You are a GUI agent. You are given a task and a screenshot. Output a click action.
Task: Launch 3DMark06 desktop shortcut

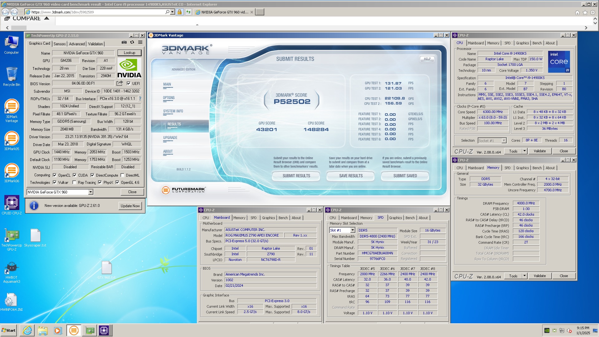tap(12, 173)
